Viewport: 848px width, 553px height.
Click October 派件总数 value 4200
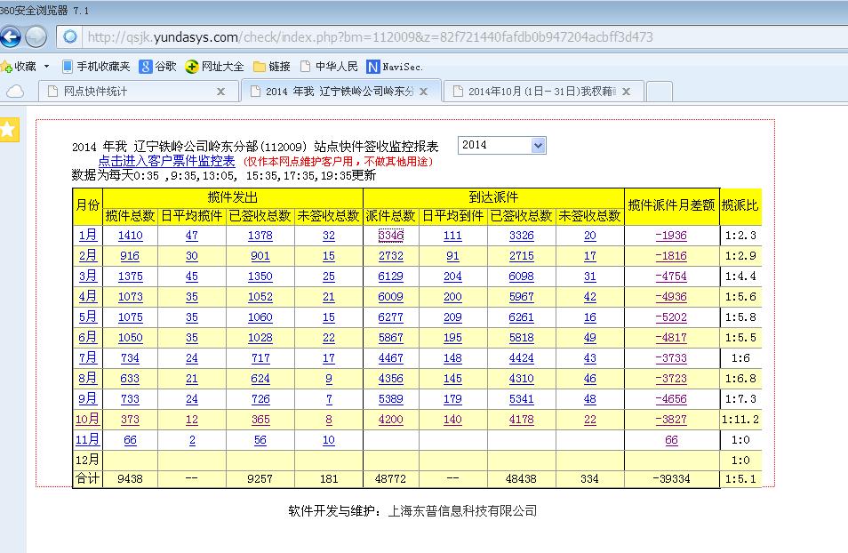[391, 420]
